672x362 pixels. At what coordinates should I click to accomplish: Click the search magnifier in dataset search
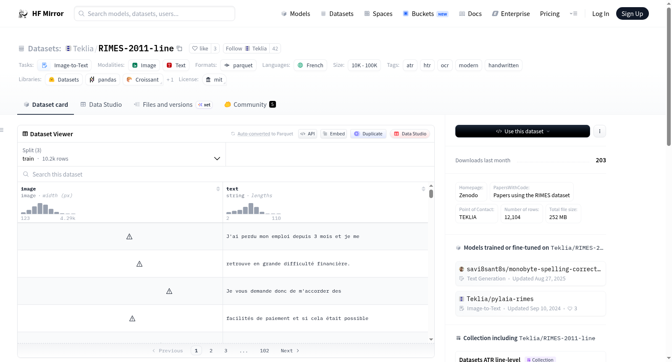tap(26, 174)
